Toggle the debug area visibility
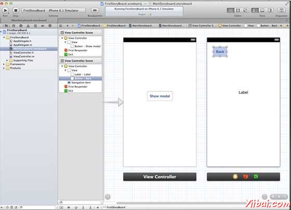Screen dimensions: 291x210 coord(262,10)
